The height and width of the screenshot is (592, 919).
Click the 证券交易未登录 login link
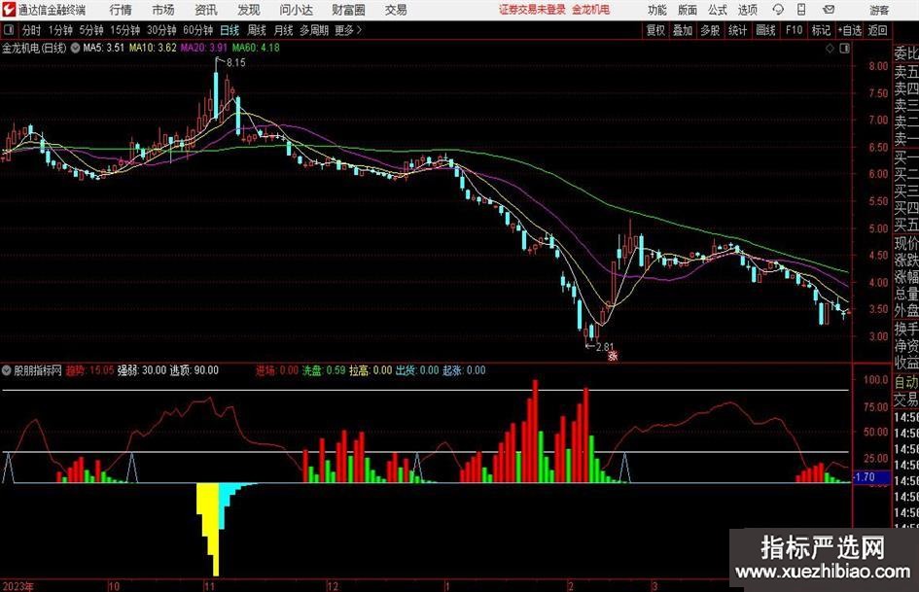click(533, 10)
